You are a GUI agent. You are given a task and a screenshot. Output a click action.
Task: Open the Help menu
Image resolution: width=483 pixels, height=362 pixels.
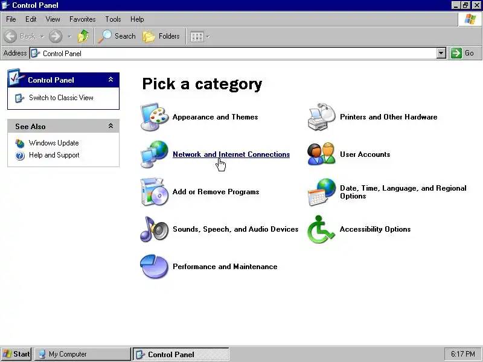coord(137,19)
